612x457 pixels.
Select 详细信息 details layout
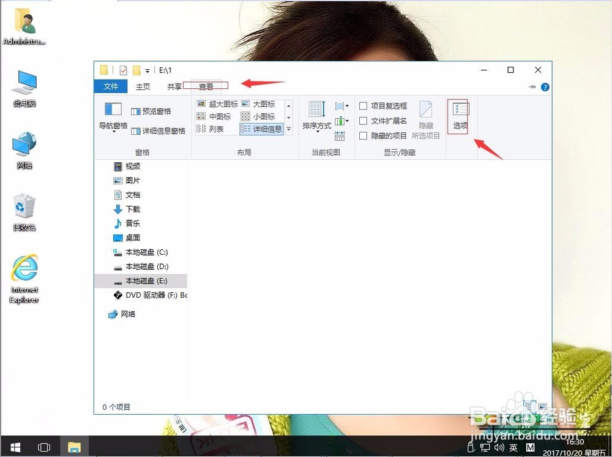[261, 129]
